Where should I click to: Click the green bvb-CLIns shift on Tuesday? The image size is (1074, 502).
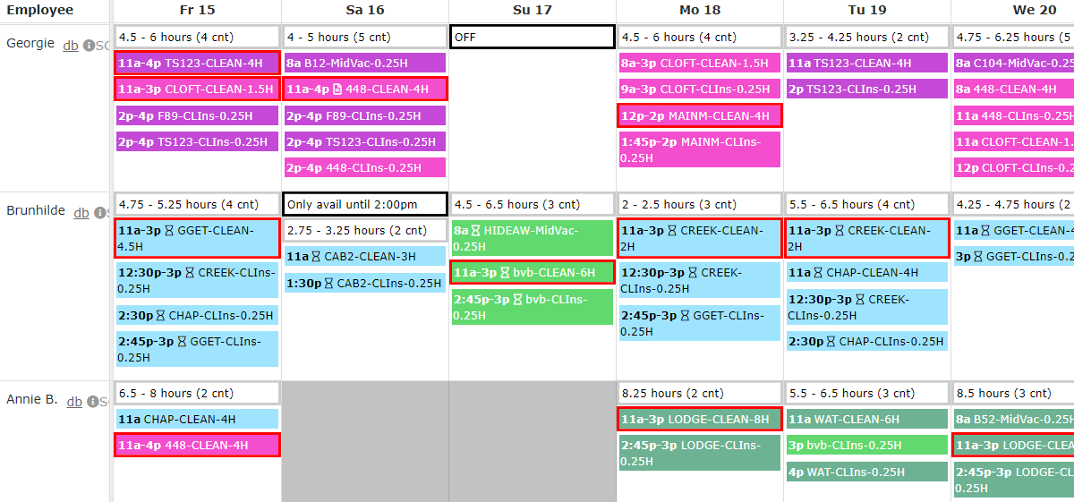(x=866, y=445)
